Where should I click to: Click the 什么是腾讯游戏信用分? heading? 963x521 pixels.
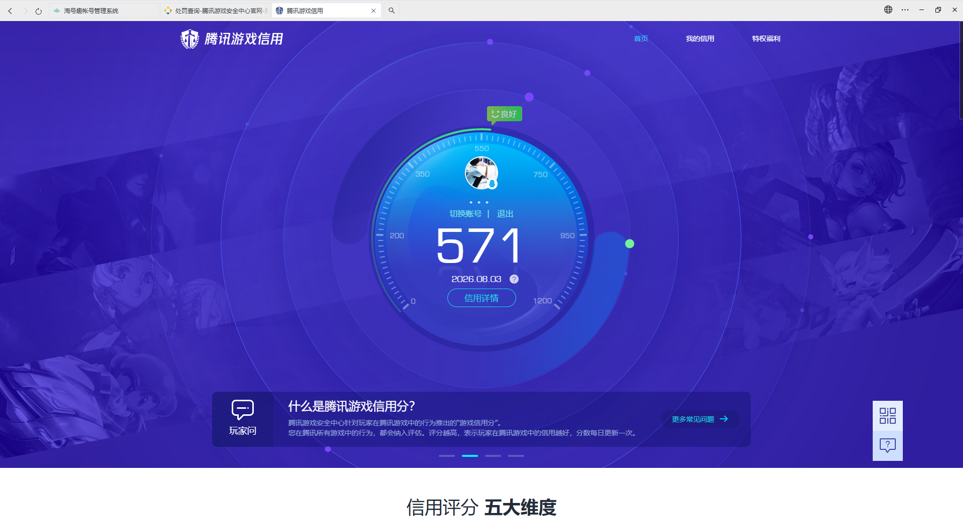pyautogui.click(x=352, y=406)
